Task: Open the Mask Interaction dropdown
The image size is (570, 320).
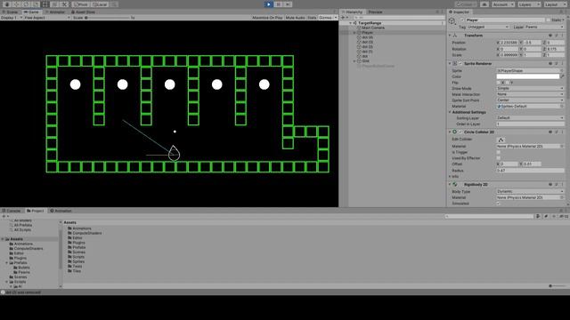Action: click(531, 94)
